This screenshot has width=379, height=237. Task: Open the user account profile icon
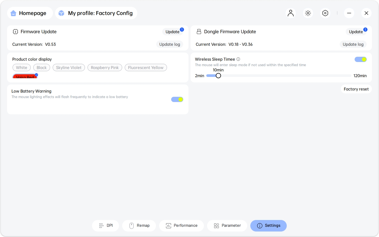coord(290,13)
